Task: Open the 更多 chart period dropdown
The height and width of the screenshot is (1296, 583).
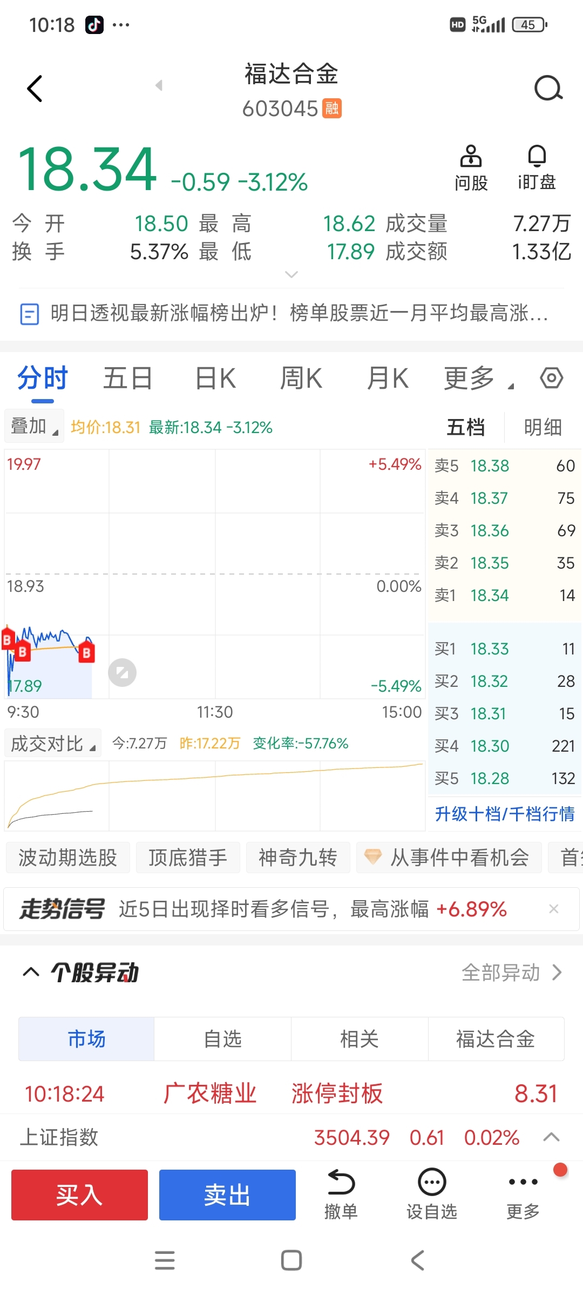Action: pos(479,377)
